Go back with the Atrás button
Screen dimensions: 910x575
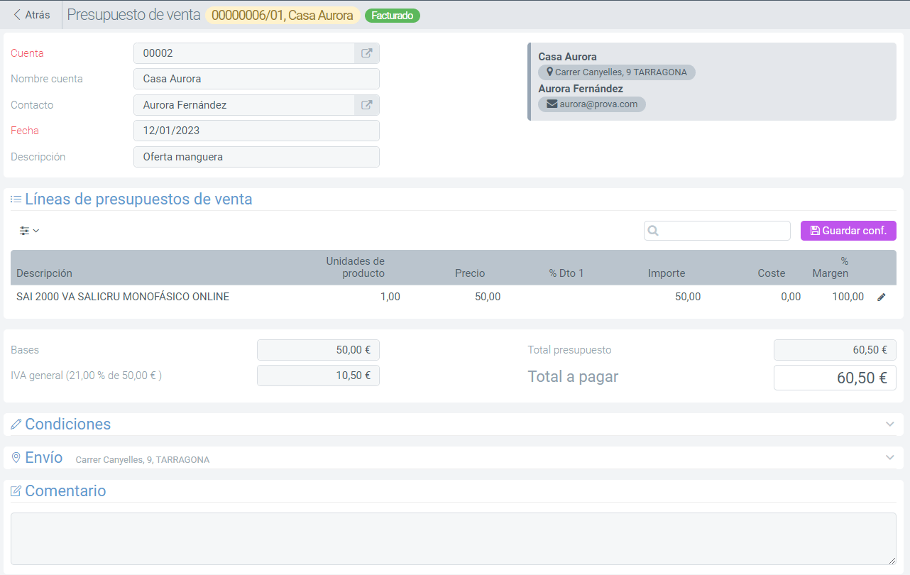coord(33,15)
